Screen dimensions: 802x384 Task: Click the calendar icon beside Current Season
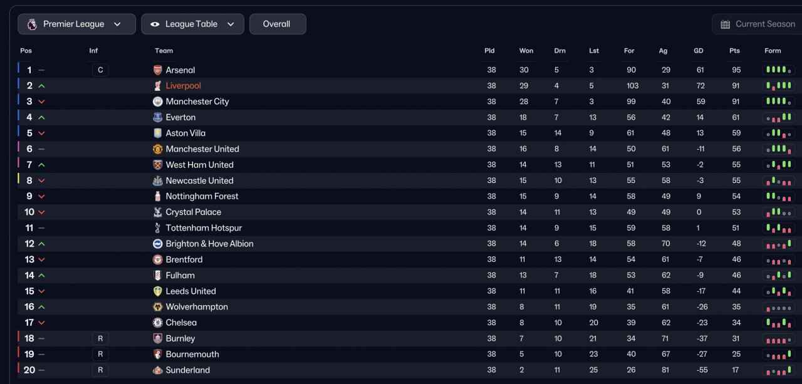[726, 24]
